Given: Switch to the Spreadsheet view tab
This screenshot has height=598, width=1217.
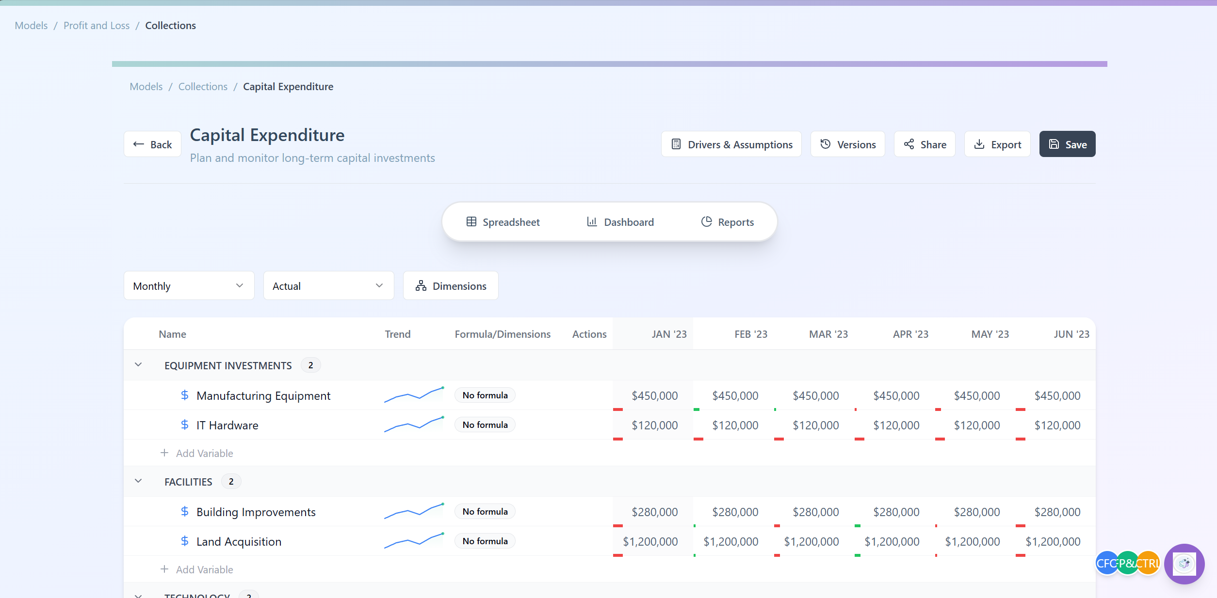Looking at the screenshot, I should [503, 222].
